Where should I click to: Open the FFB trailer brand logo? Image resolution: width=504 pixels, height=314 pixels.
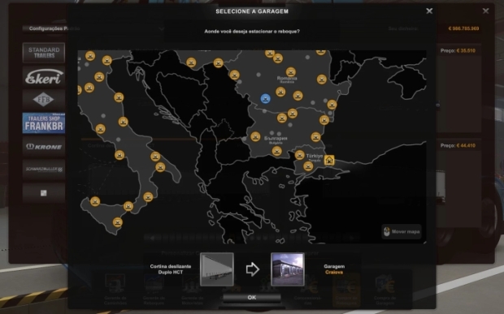point(44,100)
